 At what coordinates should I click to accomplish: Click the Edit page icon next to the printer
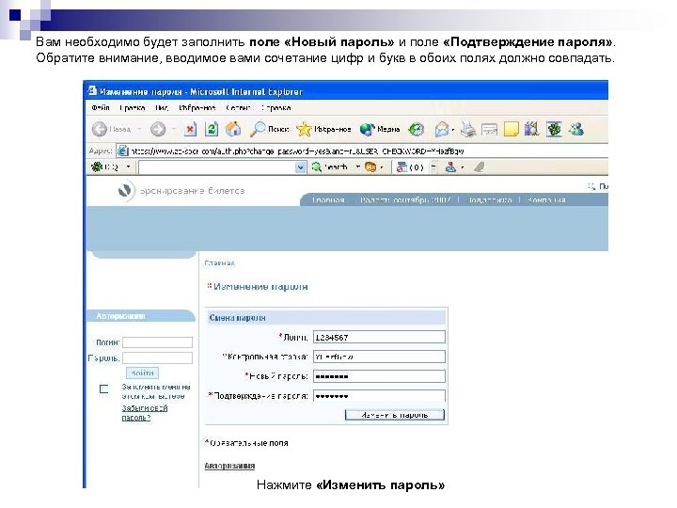pos(489,130)
